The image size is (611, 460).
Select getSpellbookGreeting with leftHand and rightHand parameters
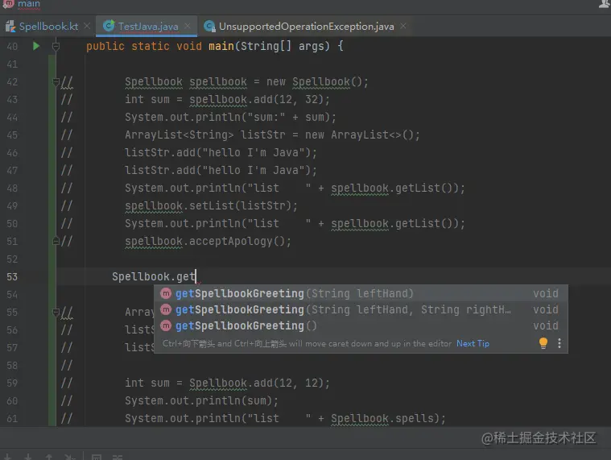pos(361,309)
